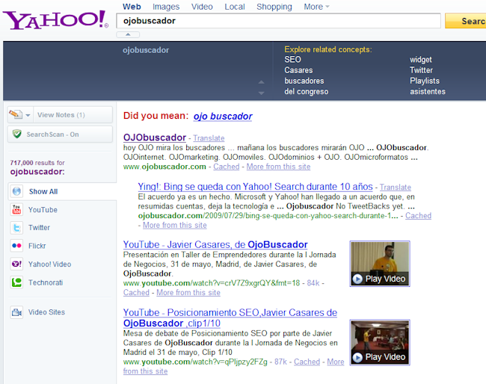
Task: Click View Notes (1) button
Action: (x=73, y=115)
